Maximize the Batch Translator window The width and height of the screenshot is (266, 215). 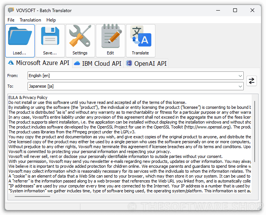[x=235, y=10]
